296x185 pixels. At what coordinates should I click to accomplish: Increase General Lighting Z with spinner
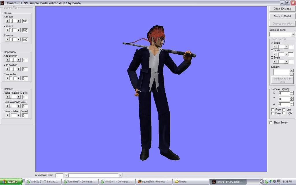tap(292, 103)
